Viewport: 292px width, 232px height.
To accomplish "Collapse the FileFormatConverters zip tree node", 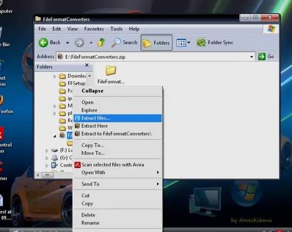I will tap(55, 136).
